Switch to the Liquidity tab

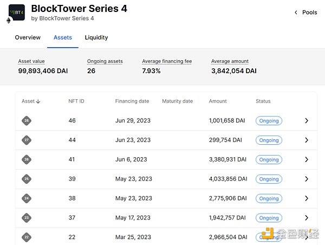click(96, 37)
